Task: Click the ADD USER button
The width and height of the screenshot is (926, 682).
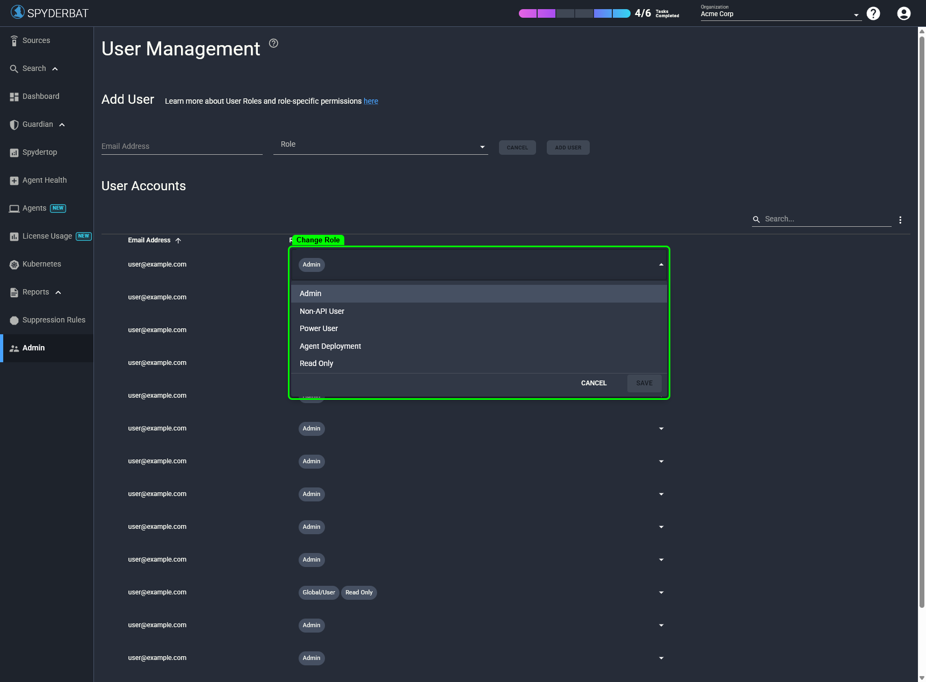Action: 568,147
